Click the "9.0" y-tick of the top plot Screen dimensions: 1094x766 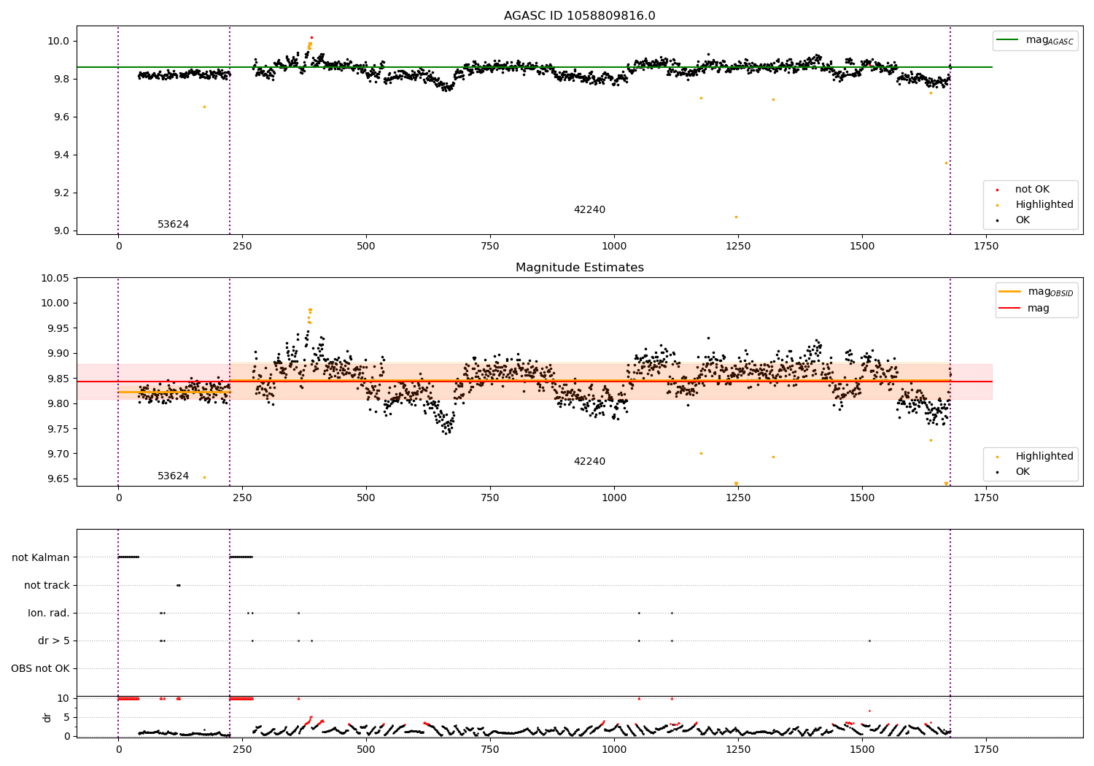coord(61,231)
